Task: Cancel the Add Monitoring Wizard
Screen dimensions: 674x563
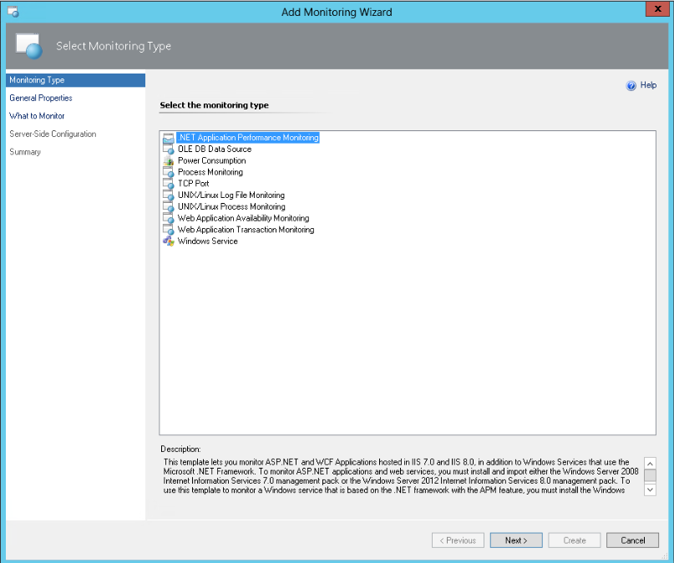Action: pos(632,540)
